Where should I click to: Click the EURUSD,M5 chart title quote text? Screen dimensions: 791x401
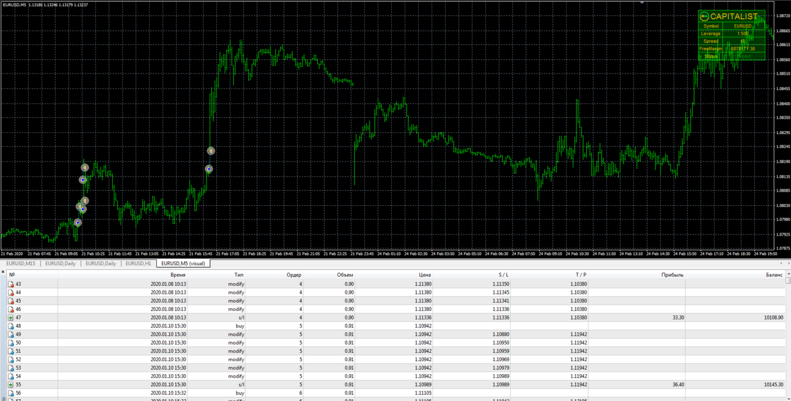[45, 5]
